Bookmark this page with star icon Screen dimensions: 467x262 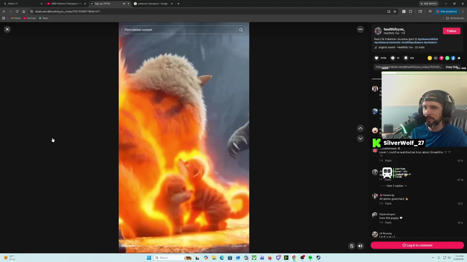click(394, 11)
